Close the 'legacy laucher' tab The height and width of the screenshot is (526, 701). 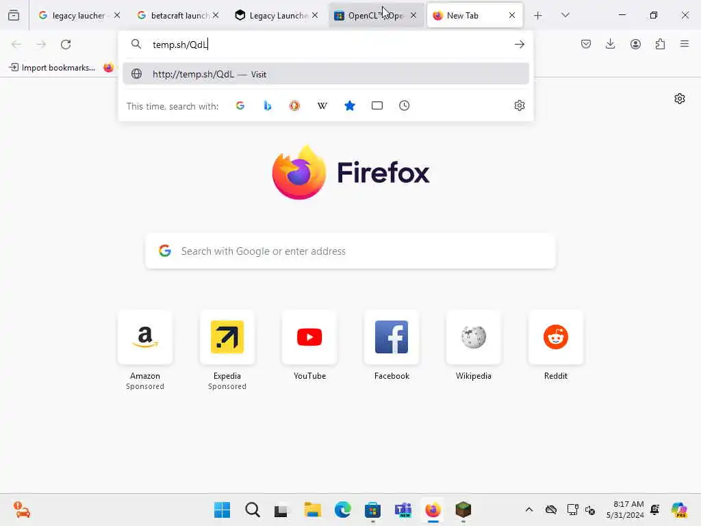pyautogui.click(x=116, y=15)
